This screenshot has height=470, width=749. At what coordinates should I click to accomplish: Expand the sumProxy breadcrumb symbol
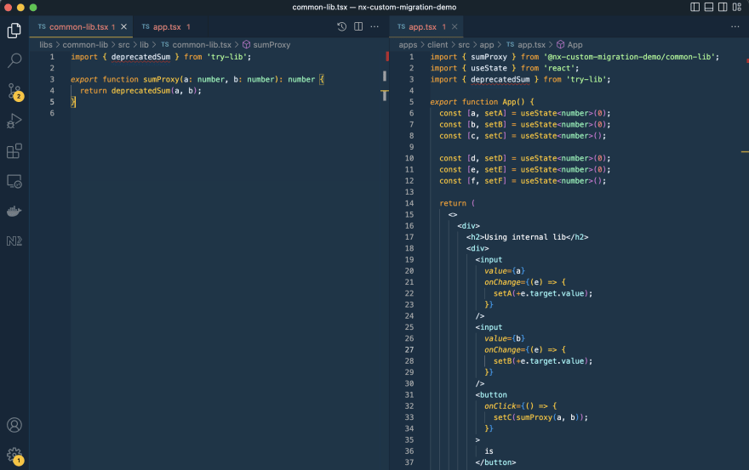(271, 44)
